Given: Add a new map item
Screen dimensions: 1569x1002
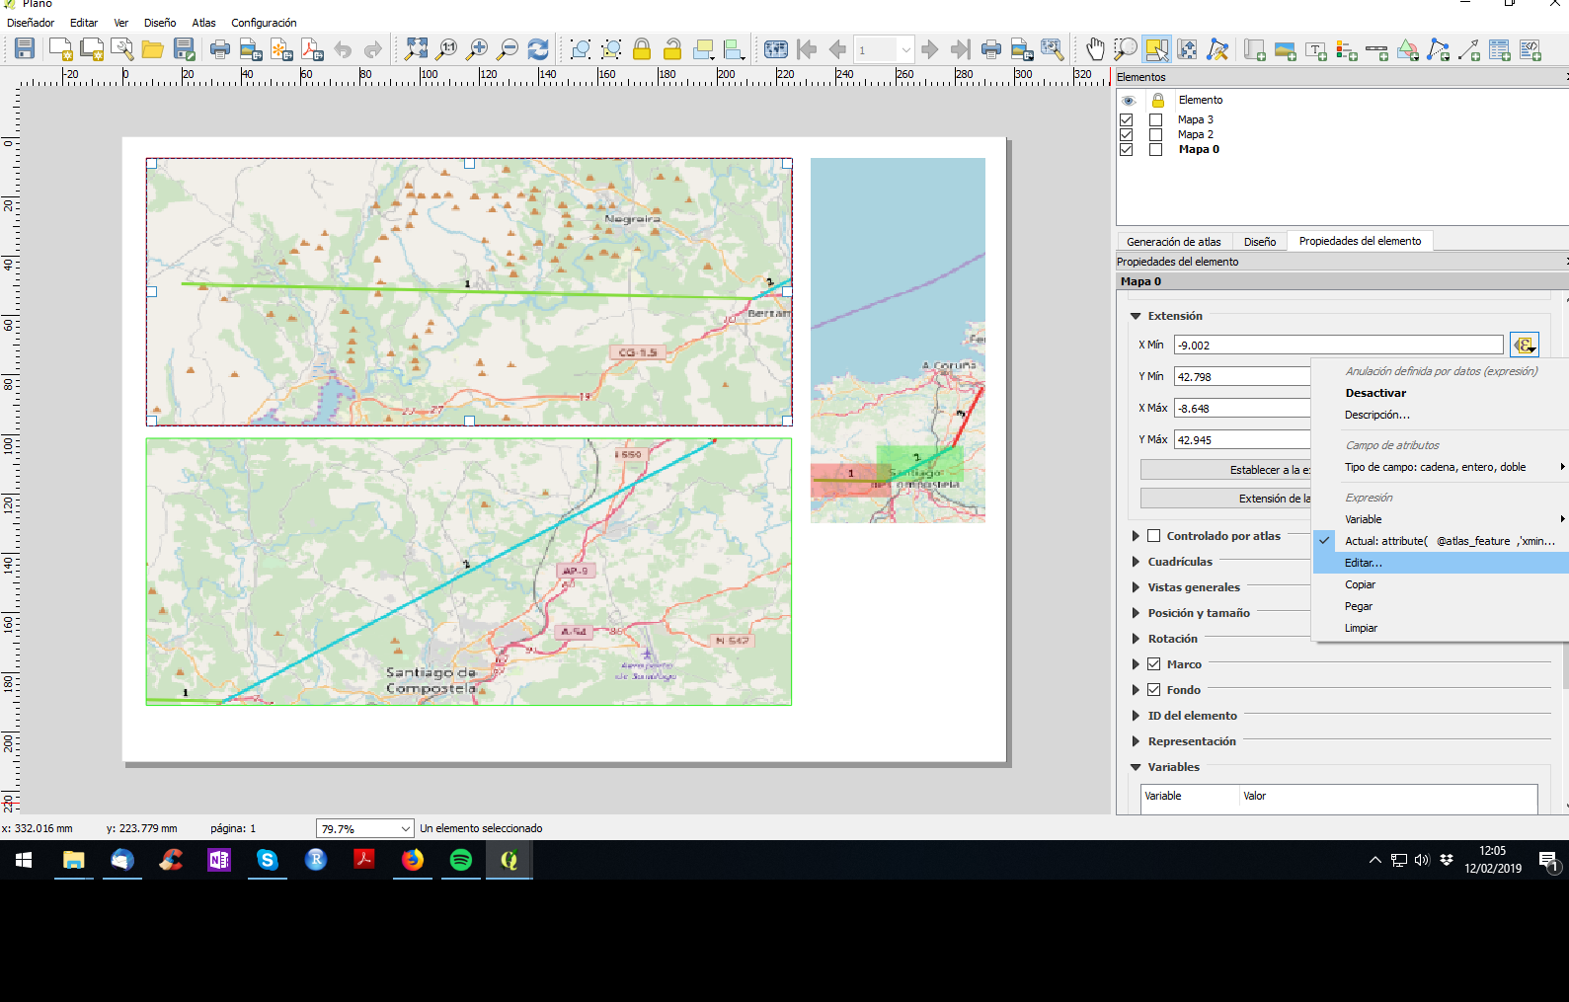Looking at the screenshot, I should coord(1255,49).
